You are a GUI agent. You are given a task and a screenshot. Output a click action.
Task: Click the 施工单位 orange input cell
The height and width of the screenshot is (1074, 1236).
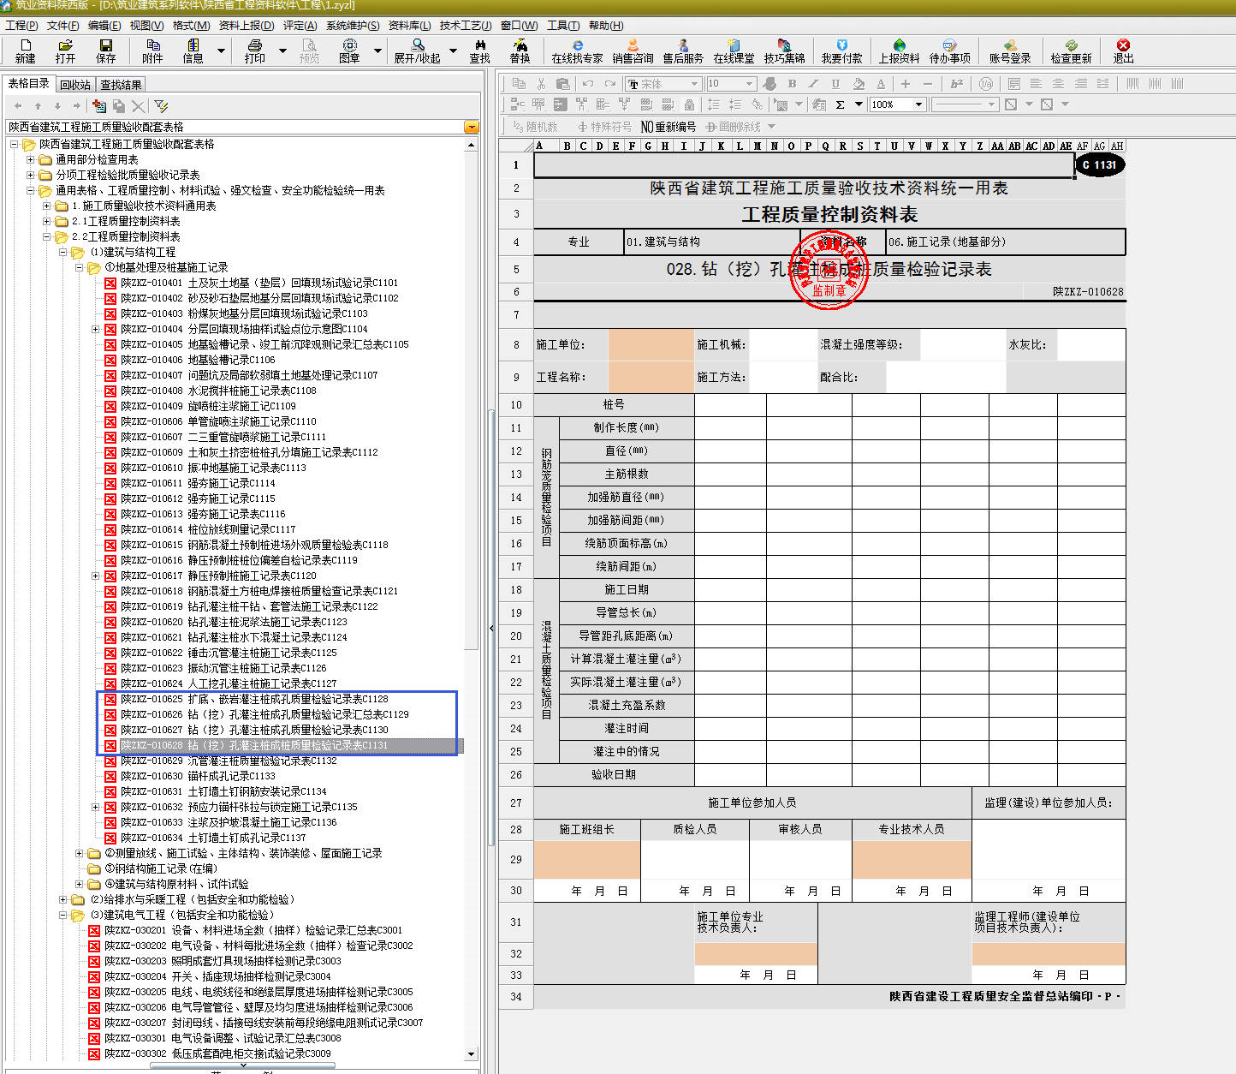click(x=651, y=344)
